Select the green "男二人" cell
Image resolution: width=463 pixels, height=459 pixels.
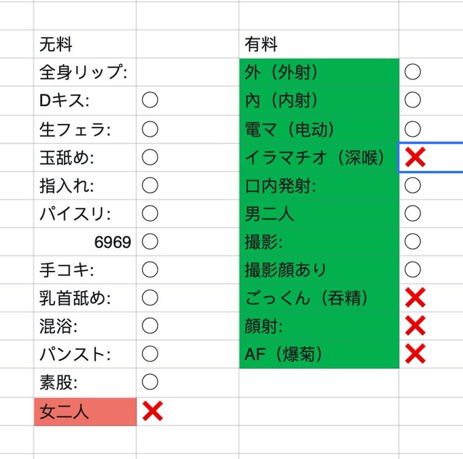(319, 213)
